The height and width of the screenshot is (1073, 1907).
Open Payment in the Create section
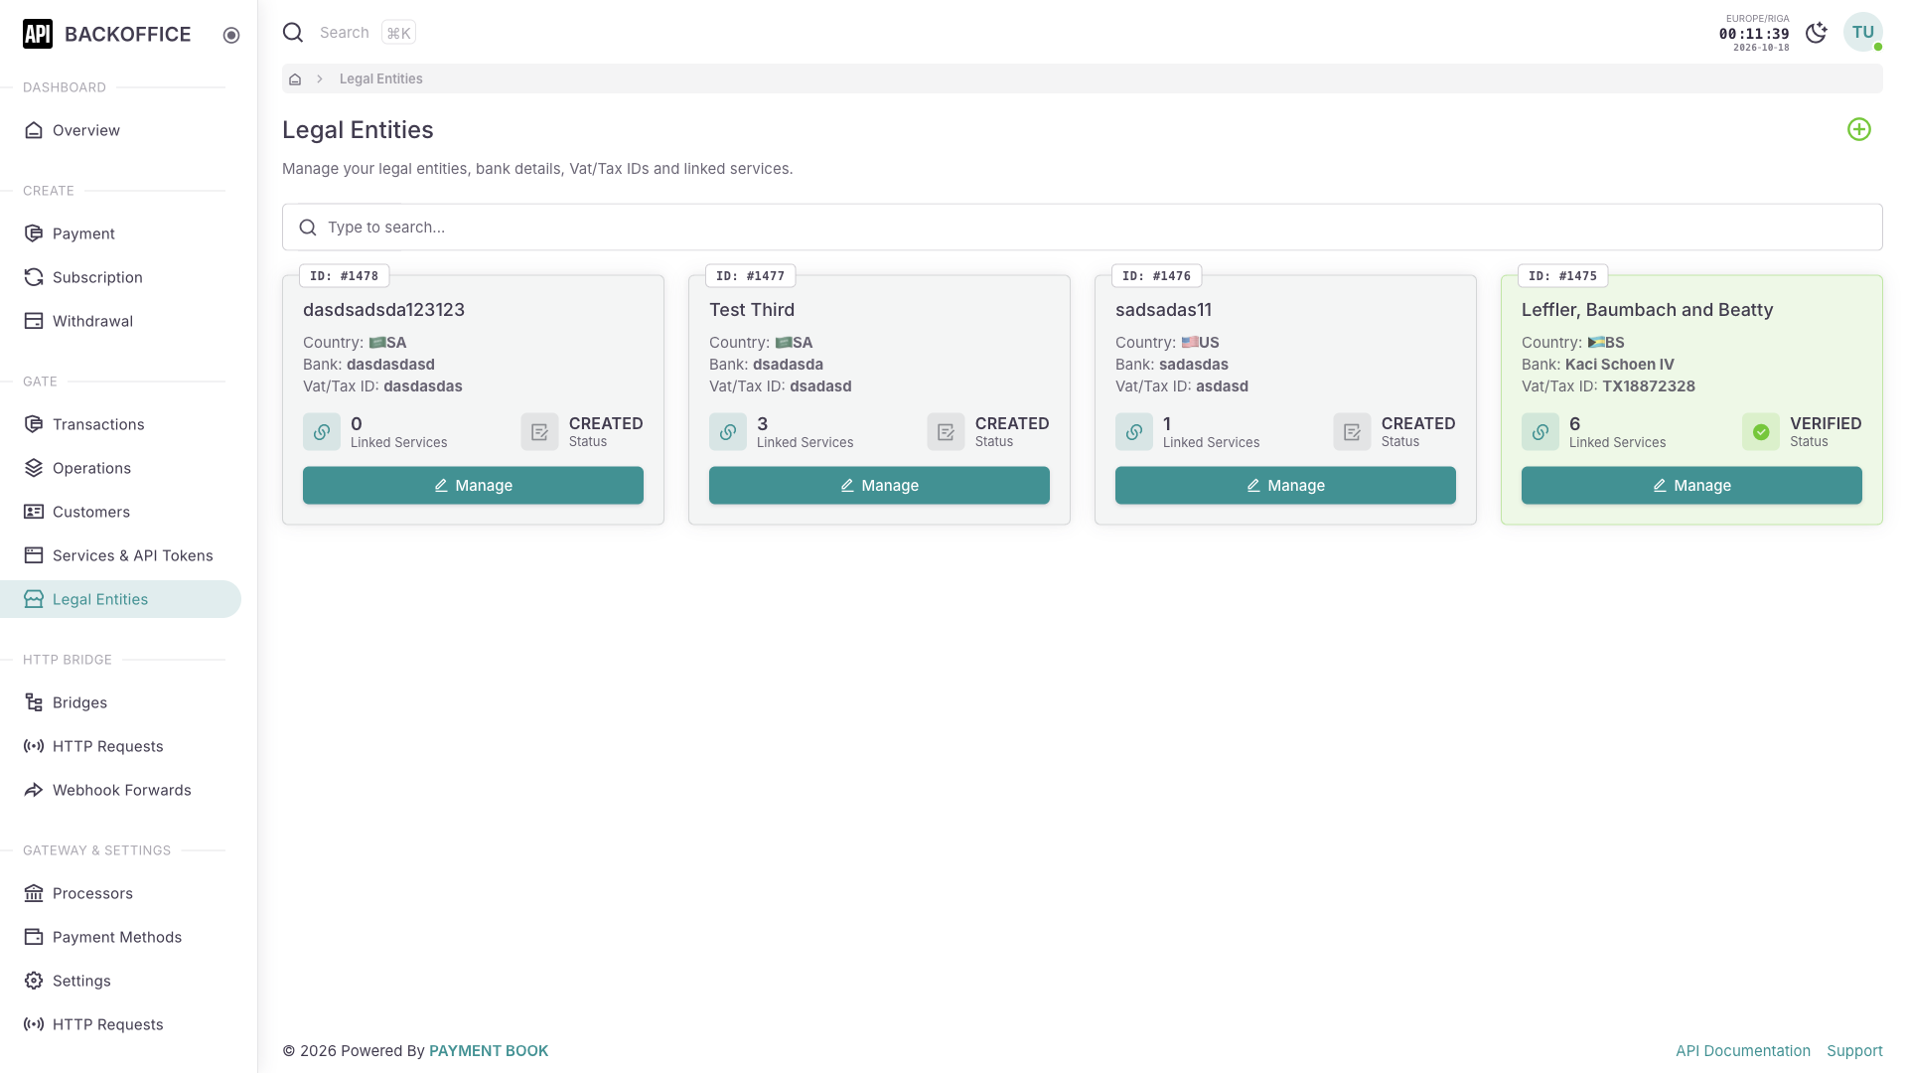click(120, 233)
